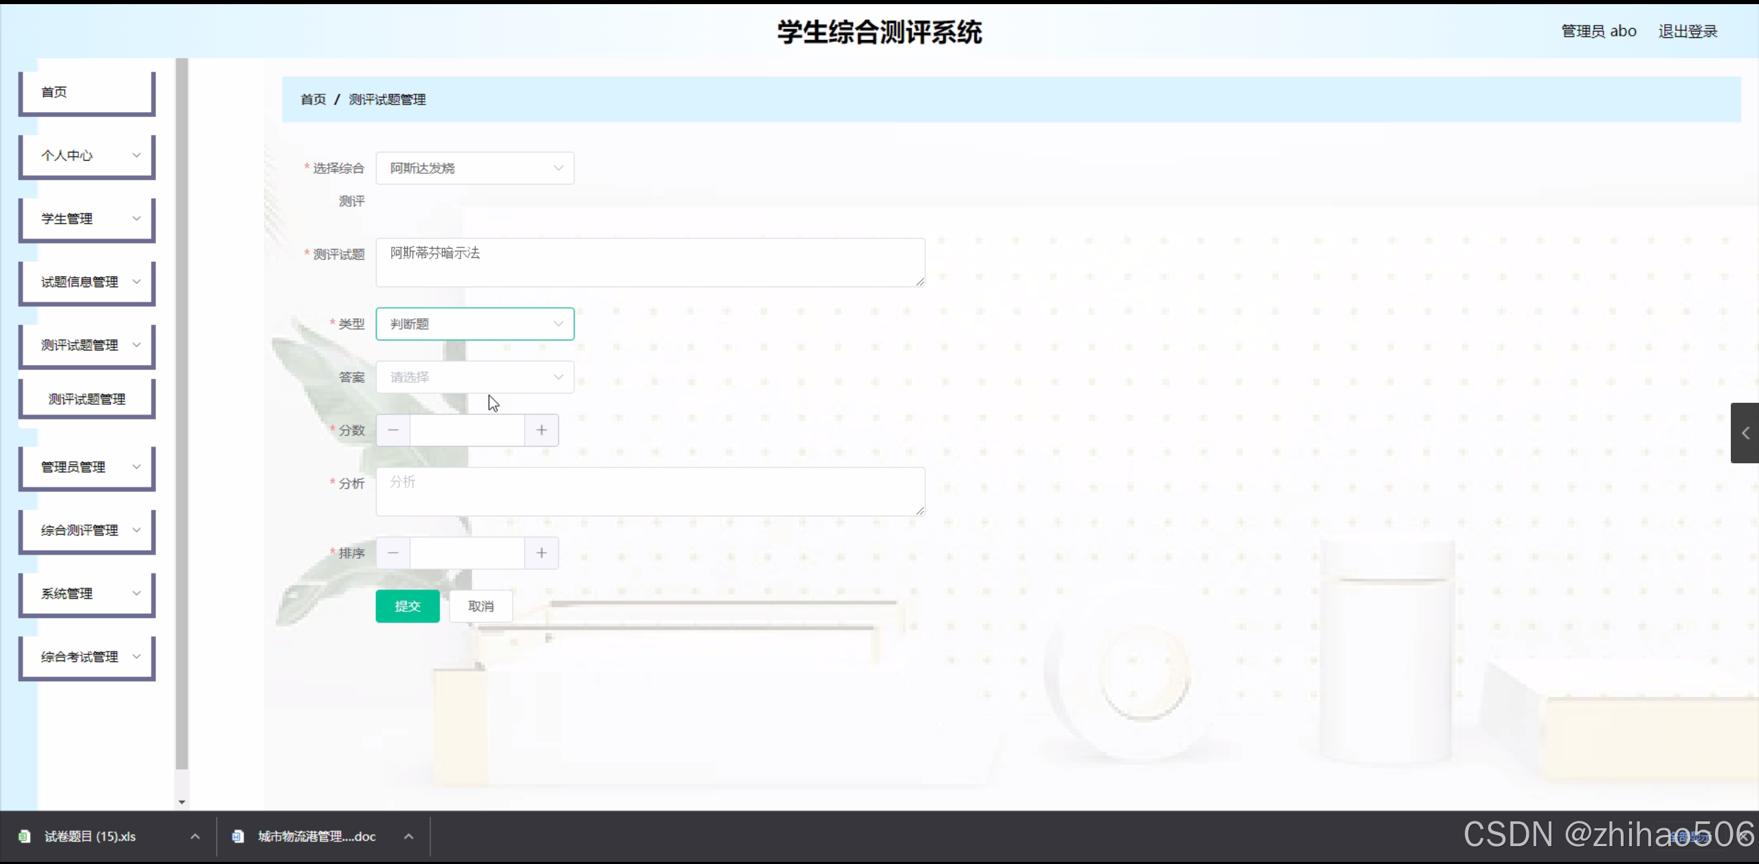Image resolution: width=1759 pixels, height=864 pixels.
Task: Expand 个人中心 sidebar menu
Action: pos(87,156)
